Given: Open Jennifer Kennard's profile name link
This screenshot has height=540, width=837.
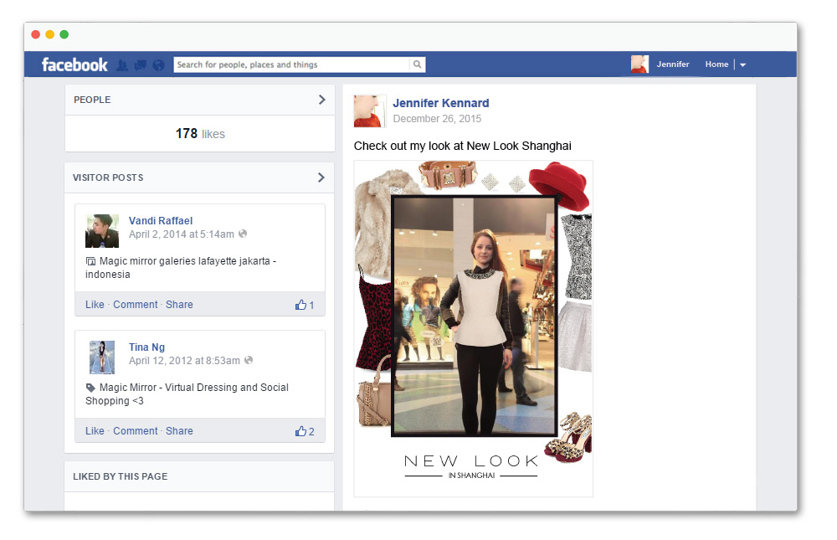Looking at the screenshot, I should [441, 103].
